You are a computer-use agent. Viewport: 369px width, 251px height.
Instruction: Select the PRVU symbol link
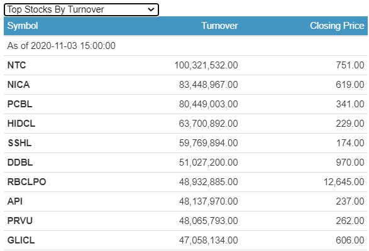coord(20,221)
